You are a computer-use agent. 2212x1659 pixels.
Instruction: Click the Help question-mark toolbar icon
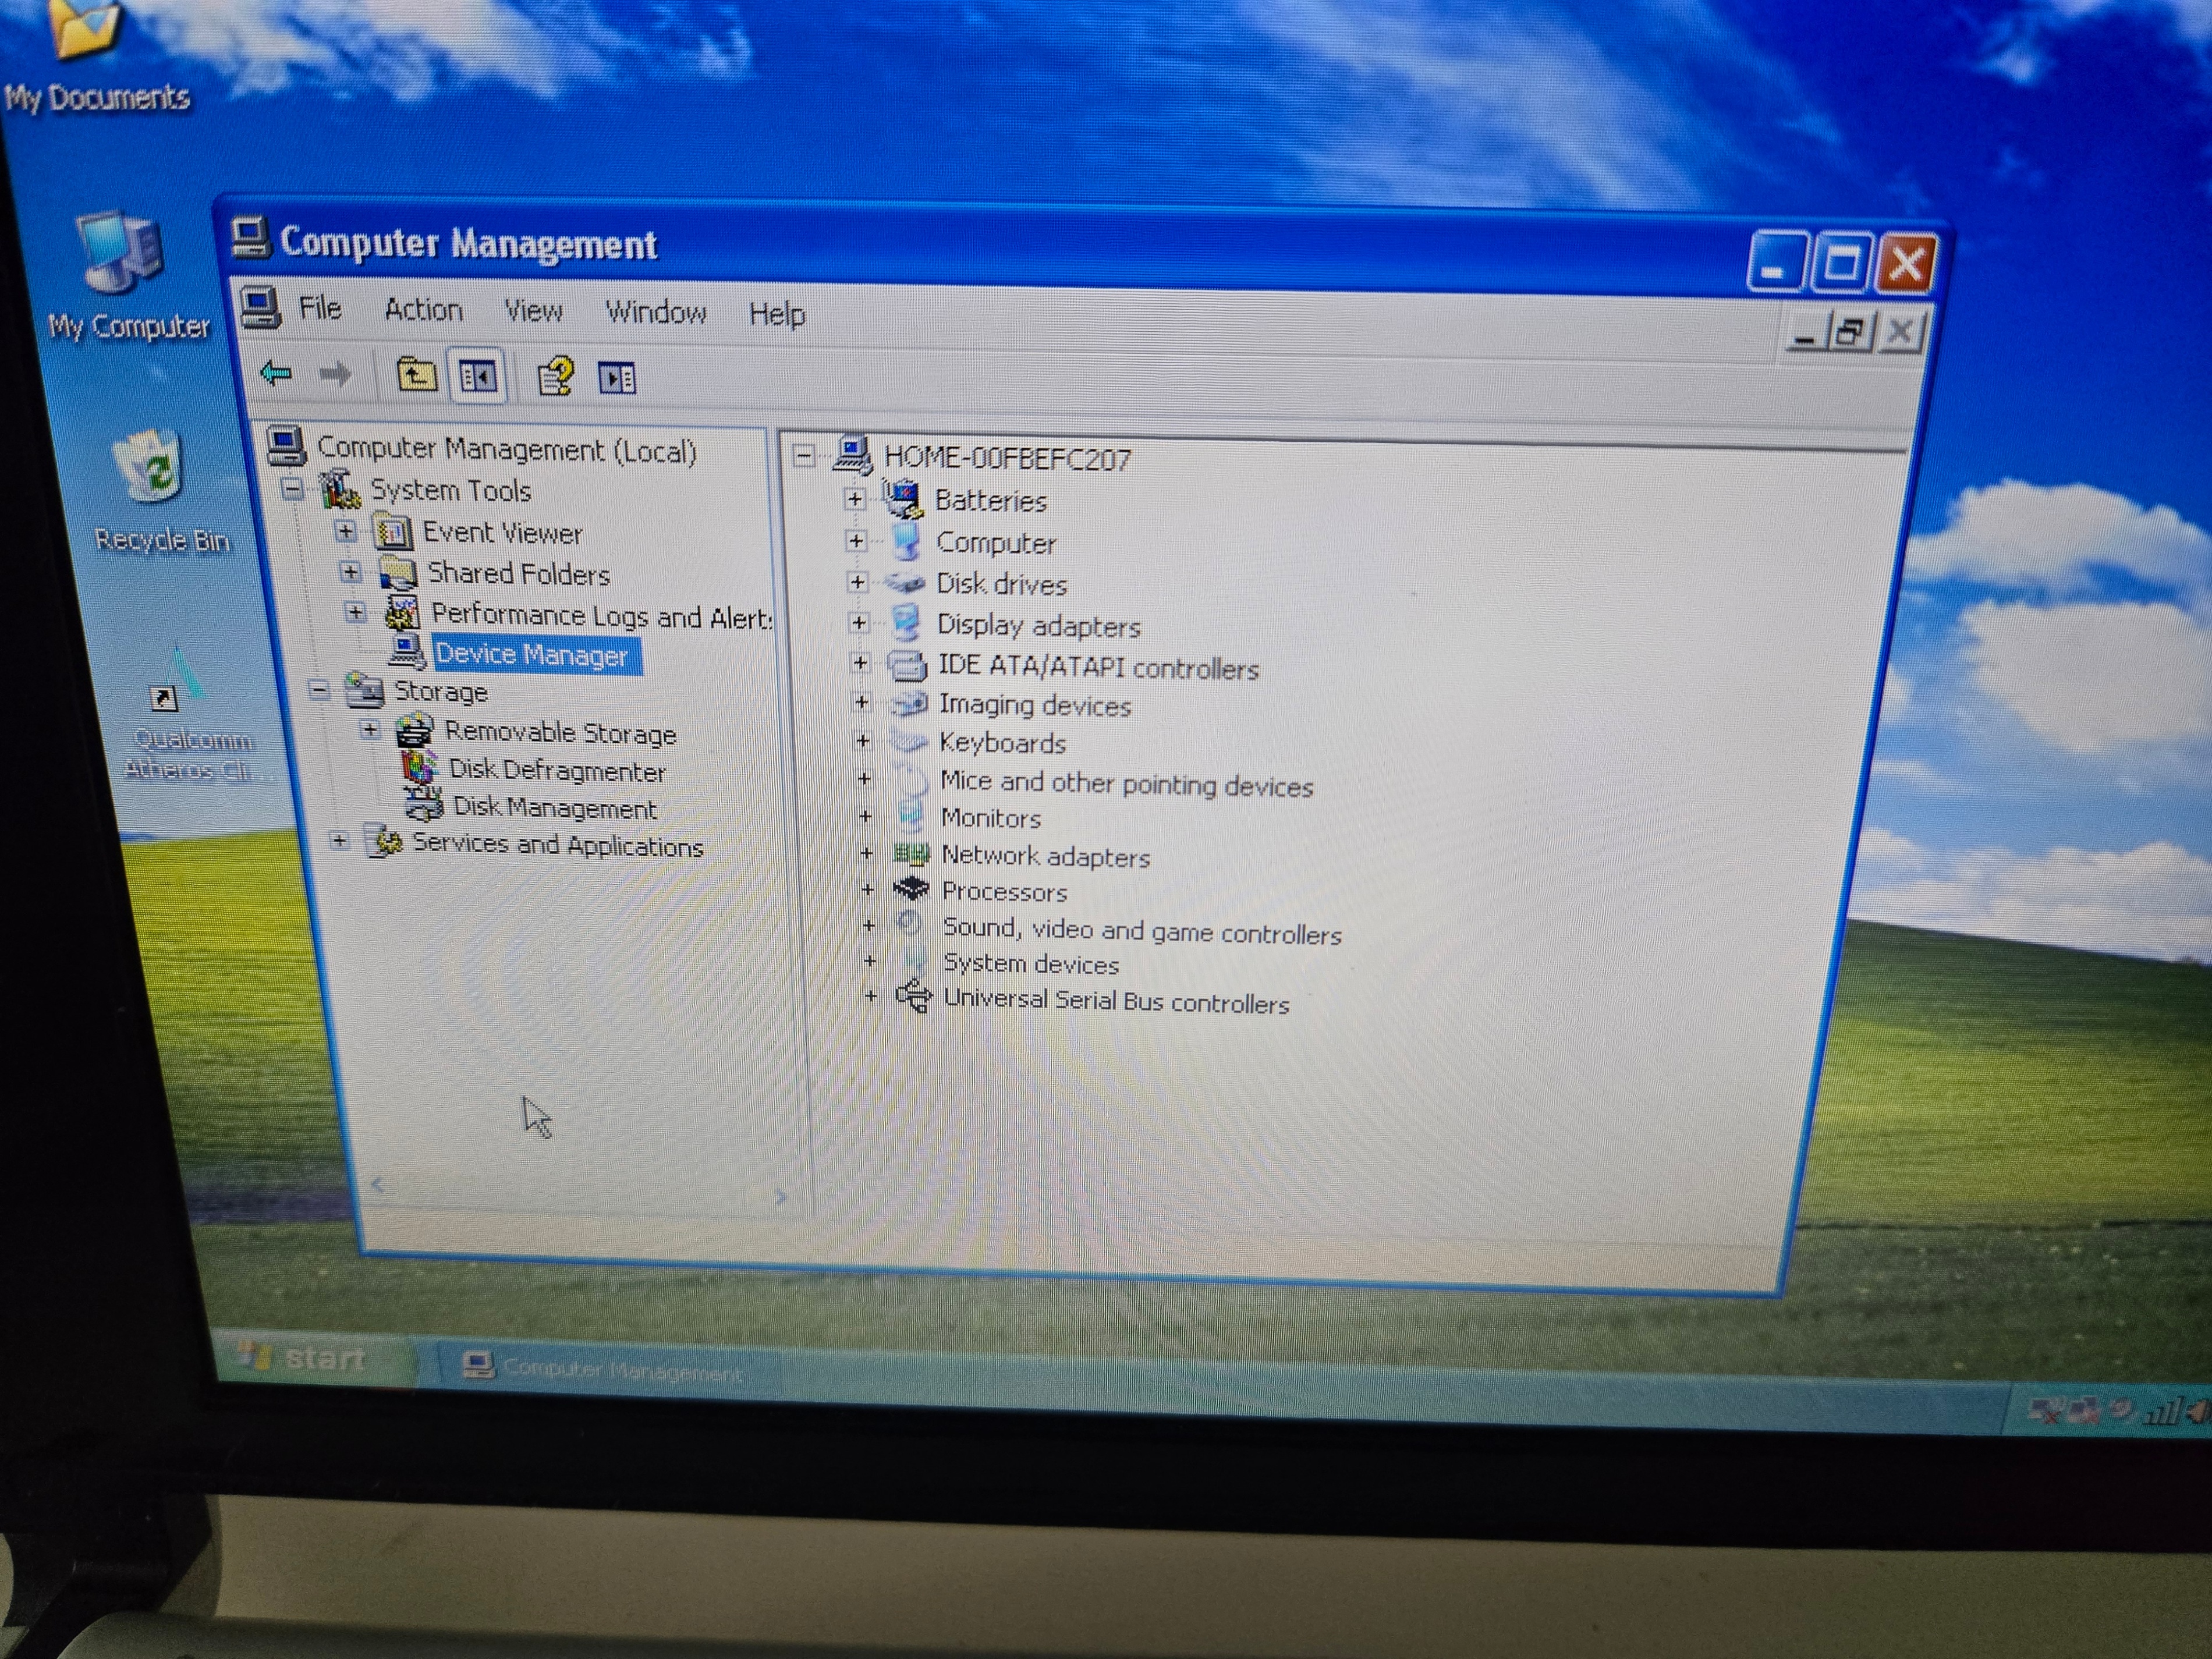[x=555, y=377]
